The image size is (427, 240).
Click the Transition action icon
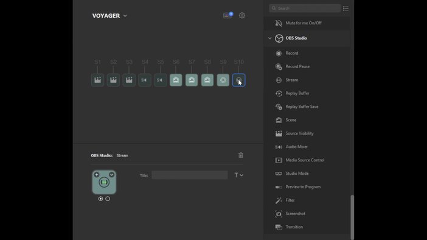279,227
